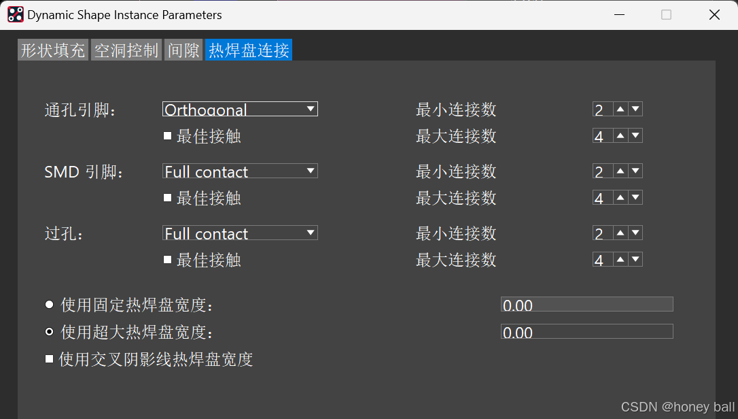
Task: Increase 通孔引脚 最小连接数 with up arrow
Action: (620, 109)
